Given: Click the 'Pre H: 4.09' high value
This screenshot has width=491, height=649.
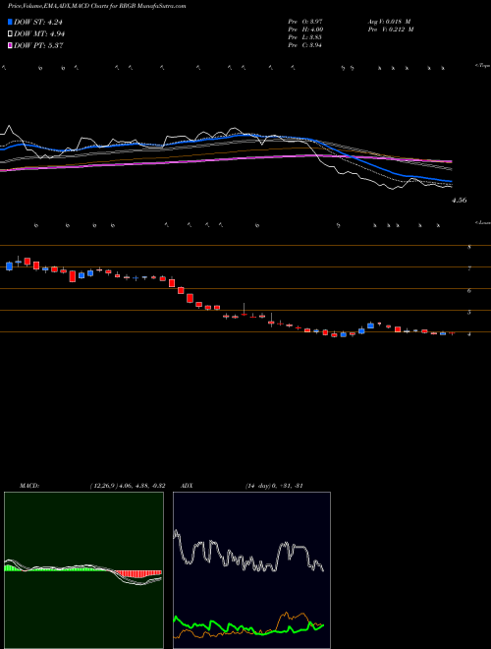Looking at the screenshot, I should tap(305, 29).
